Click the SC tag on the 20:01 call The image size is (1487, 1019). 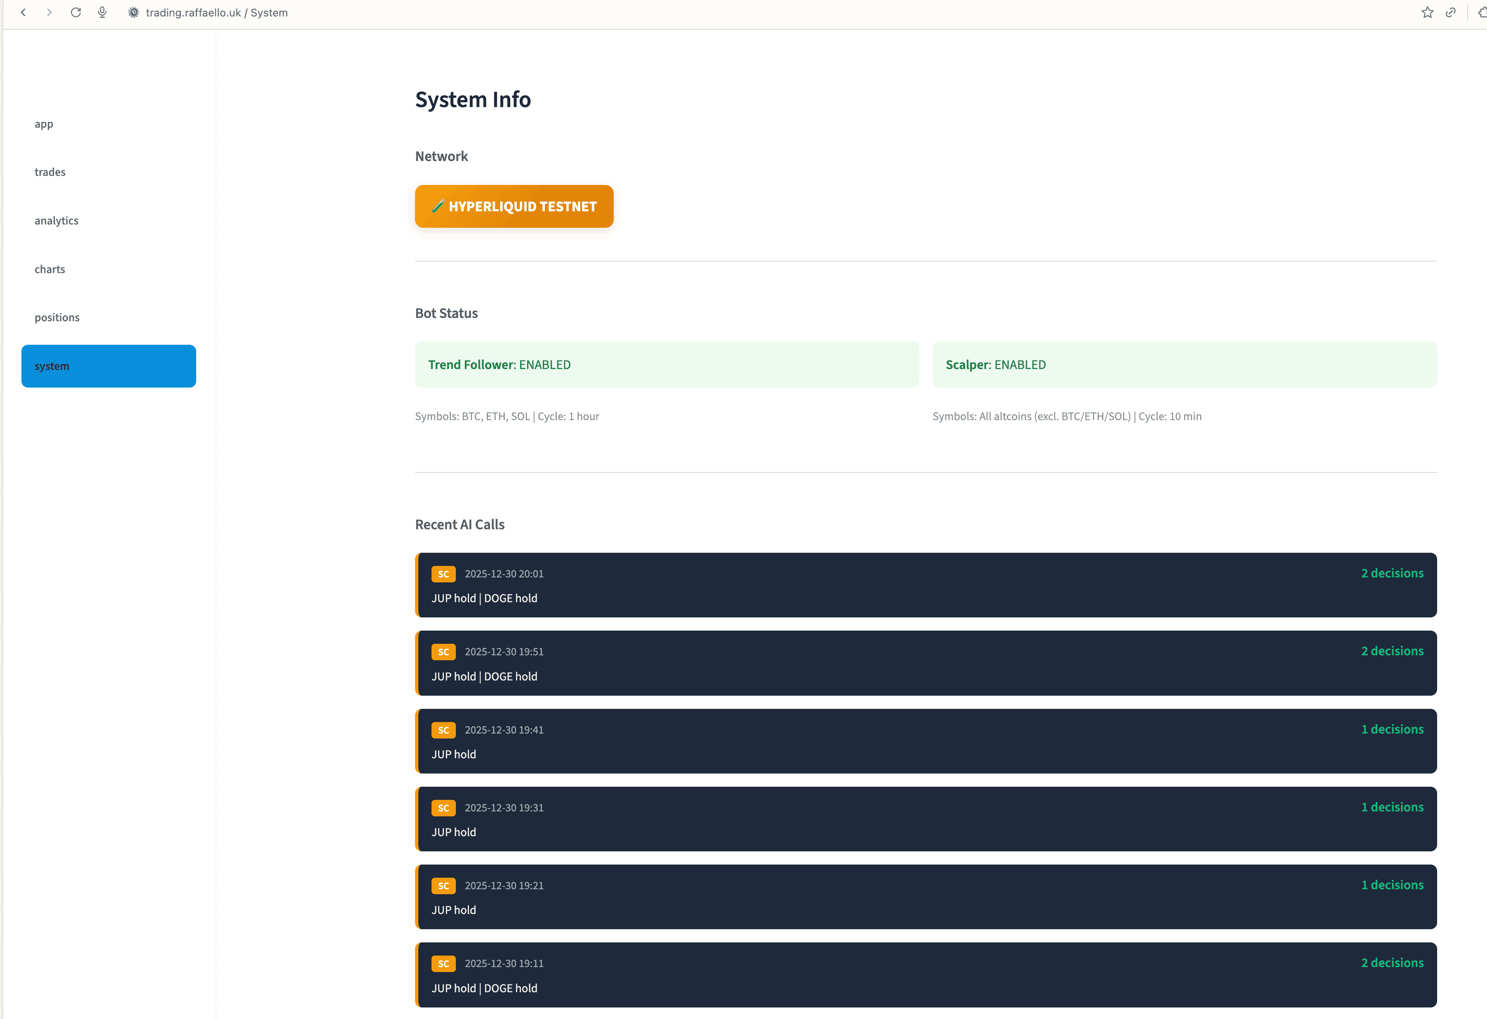pyautogui.click(x=443, y=574)
